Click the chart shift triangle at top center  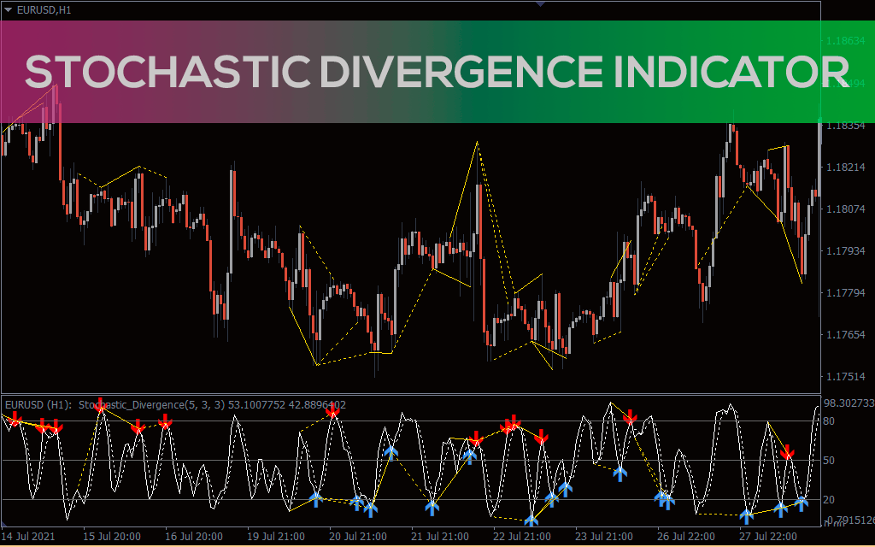540,3
